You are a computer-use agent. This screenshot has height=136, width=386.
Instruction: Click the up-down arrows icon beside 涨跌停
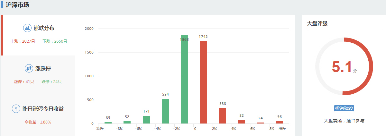tap(29, 68)
